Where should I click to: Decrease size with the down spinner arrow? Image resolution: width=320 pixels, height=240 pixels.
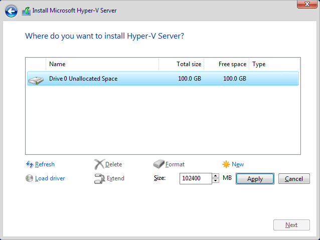(x=216, y=181)
